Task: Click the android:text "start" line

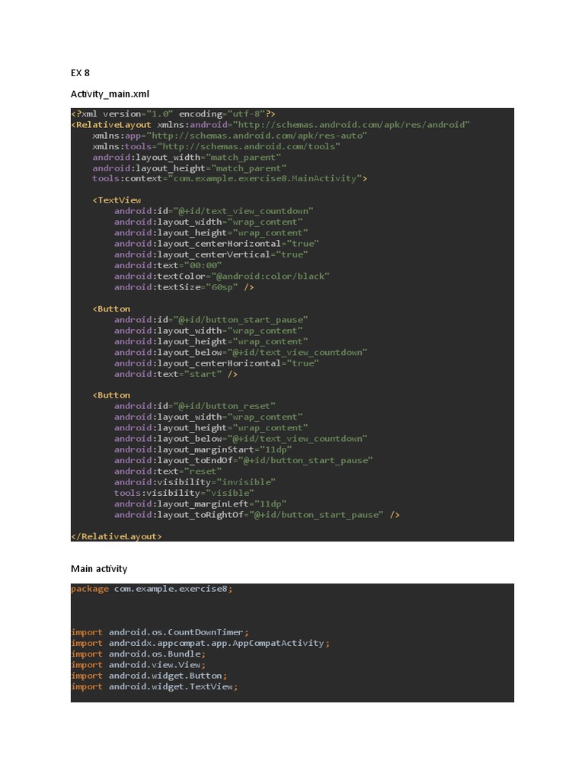Action: coord(175,374)
